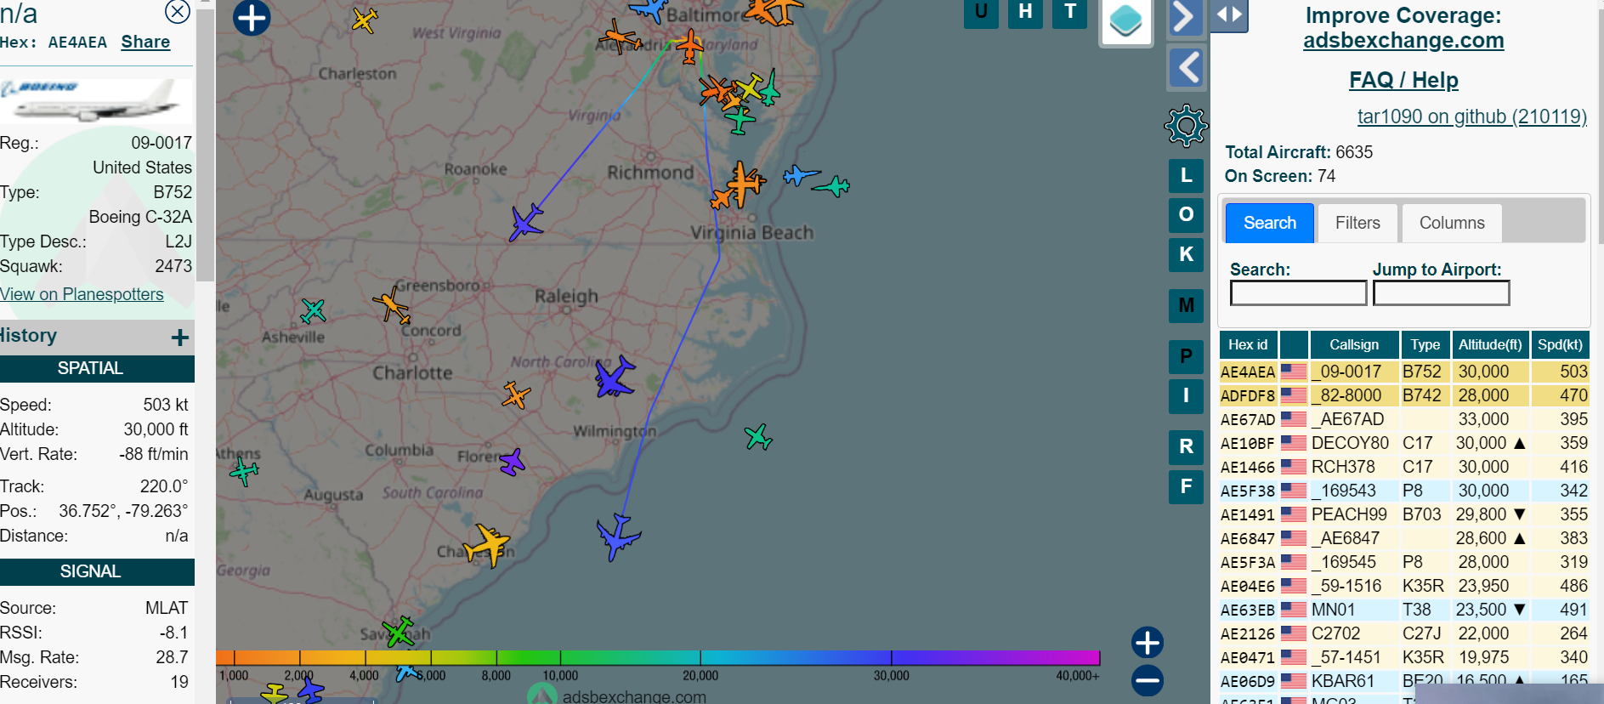
Task: Select the KBAR61 table row
Action: pyautogui.click(x=1404, y=681)
